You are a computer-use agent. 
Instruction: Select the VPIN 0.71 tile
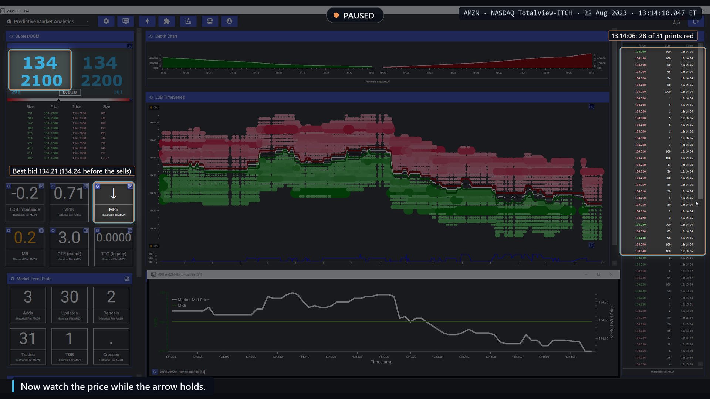point(69,202)
